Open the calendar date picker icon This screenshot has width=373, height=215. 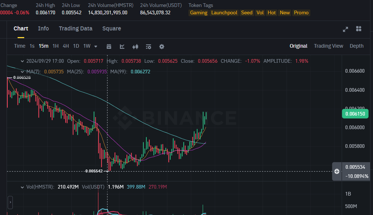[x=109, y=47]
